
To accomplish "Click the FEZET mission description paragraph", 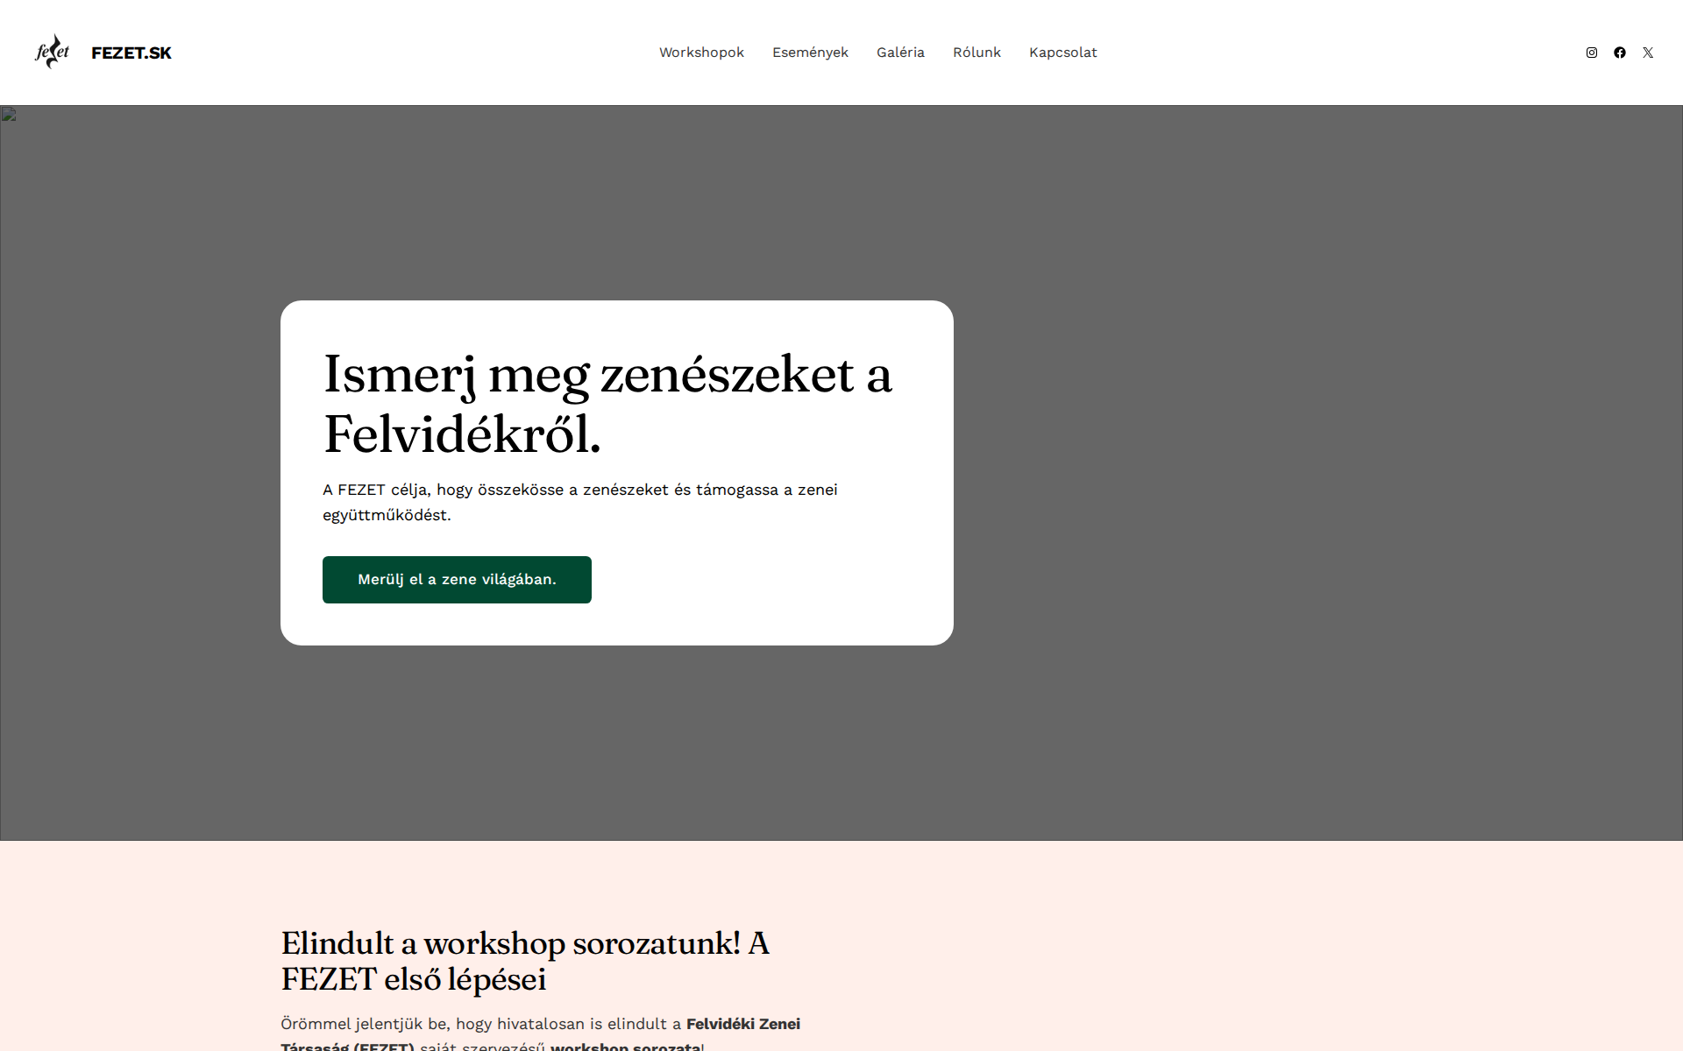I will coord(579,502).
